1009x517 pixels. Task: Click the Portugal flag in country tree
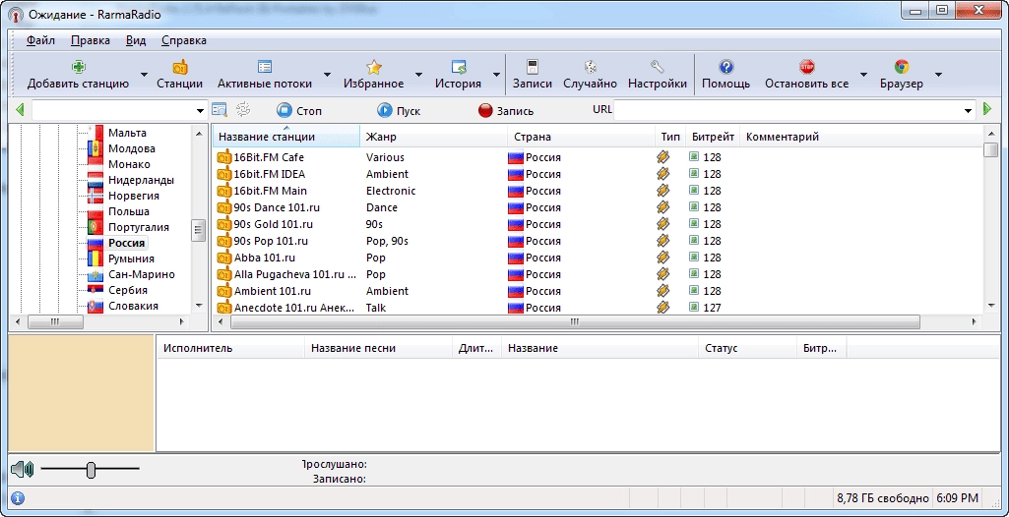pos(95,227)
